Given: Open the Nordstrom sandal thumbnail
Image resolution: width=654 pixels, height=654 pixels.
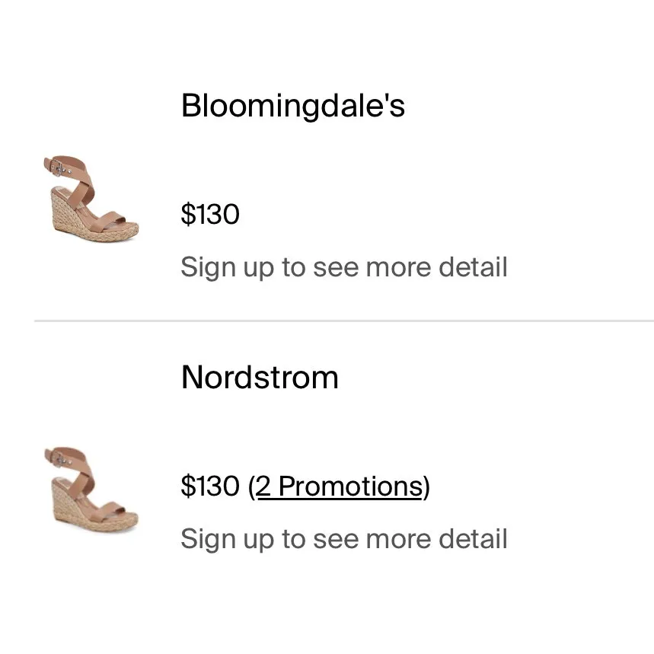Looking at the screenshot, I should (91, 490).
